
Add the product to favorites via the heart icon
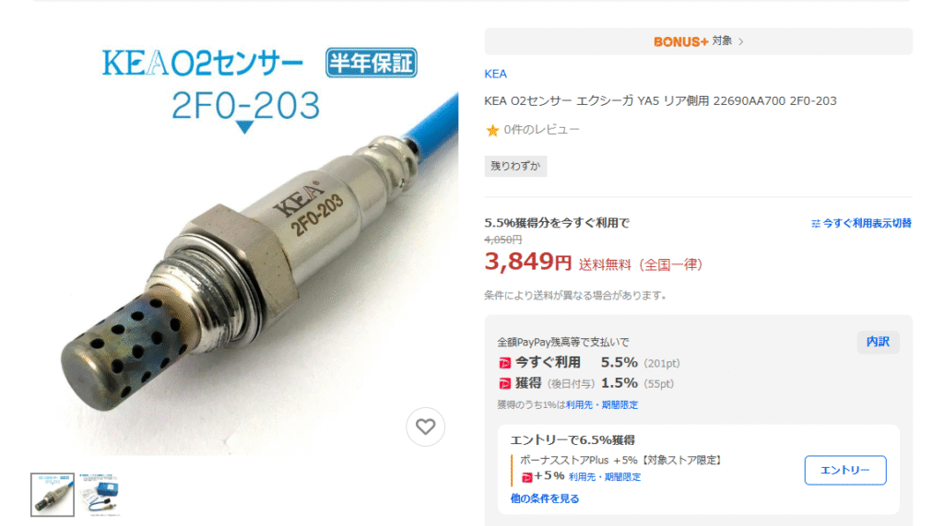(425, 427)
